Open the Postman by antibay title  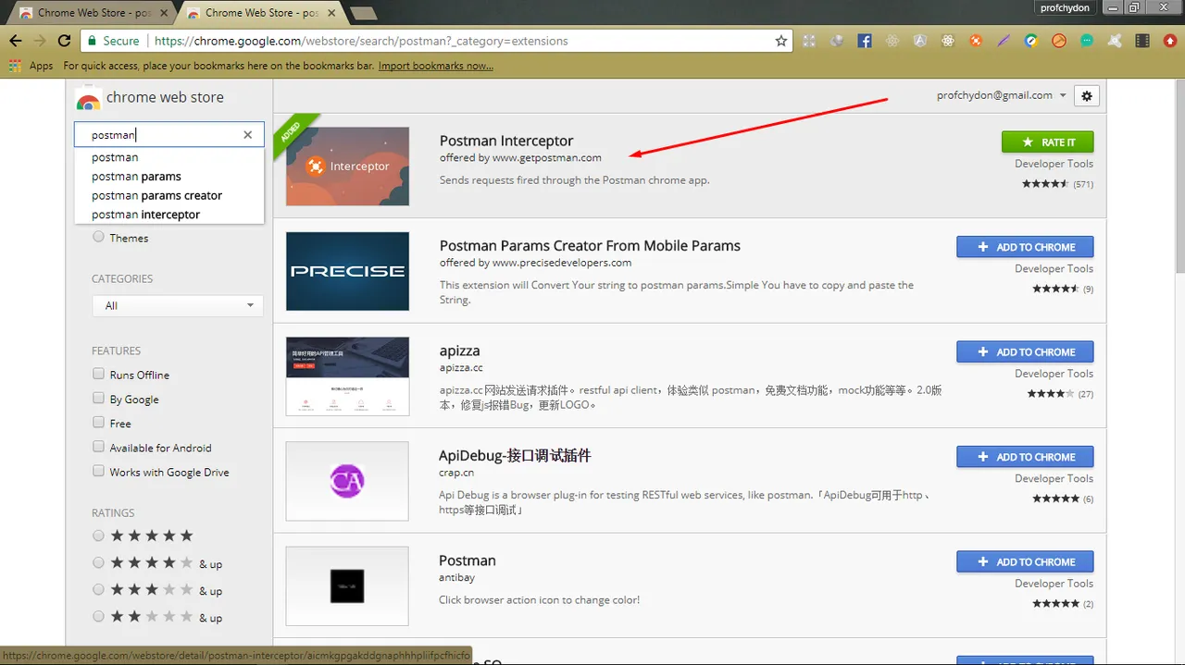468,560
